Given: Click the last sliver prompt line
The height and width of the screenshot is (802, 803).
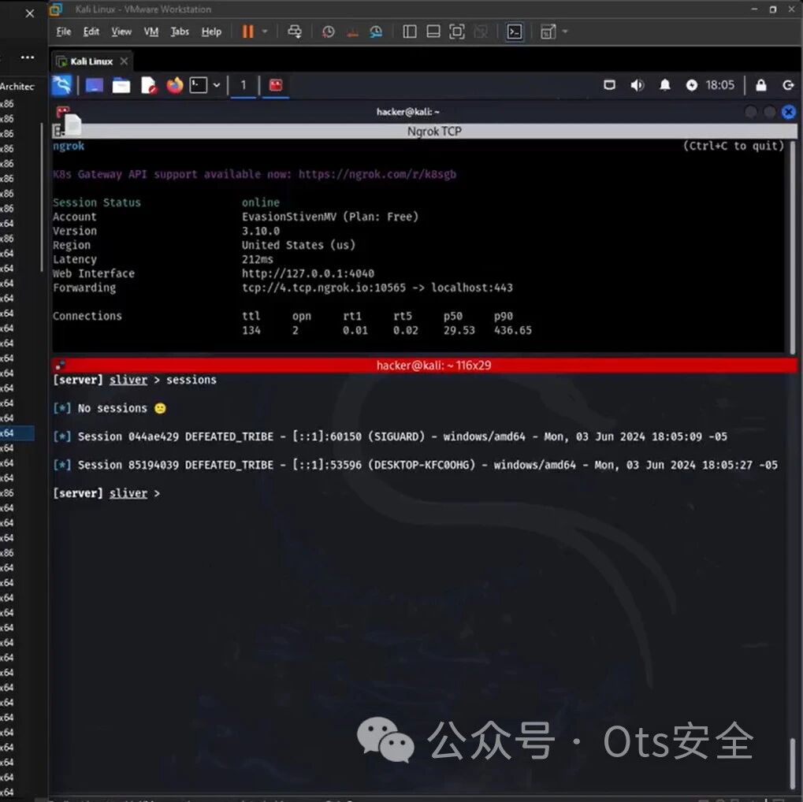Looking at the screenshot, I should (106, 494).
